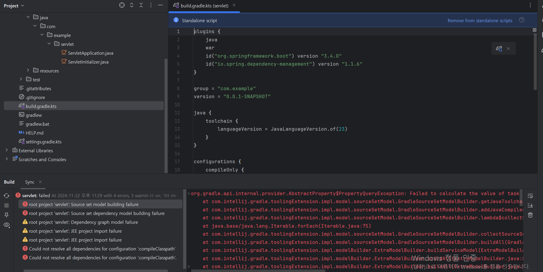Hide the Project tool window
This screenshot has height=272, width=543.
pyautogui.click(x=160, y=5)
